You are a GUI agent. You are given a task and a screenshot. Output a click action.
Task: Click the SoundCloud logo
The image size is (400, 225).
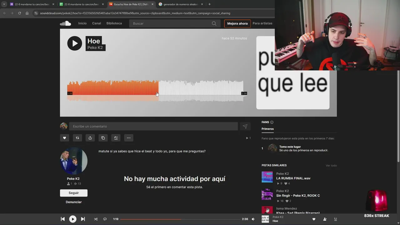click(x=65, y=23)
